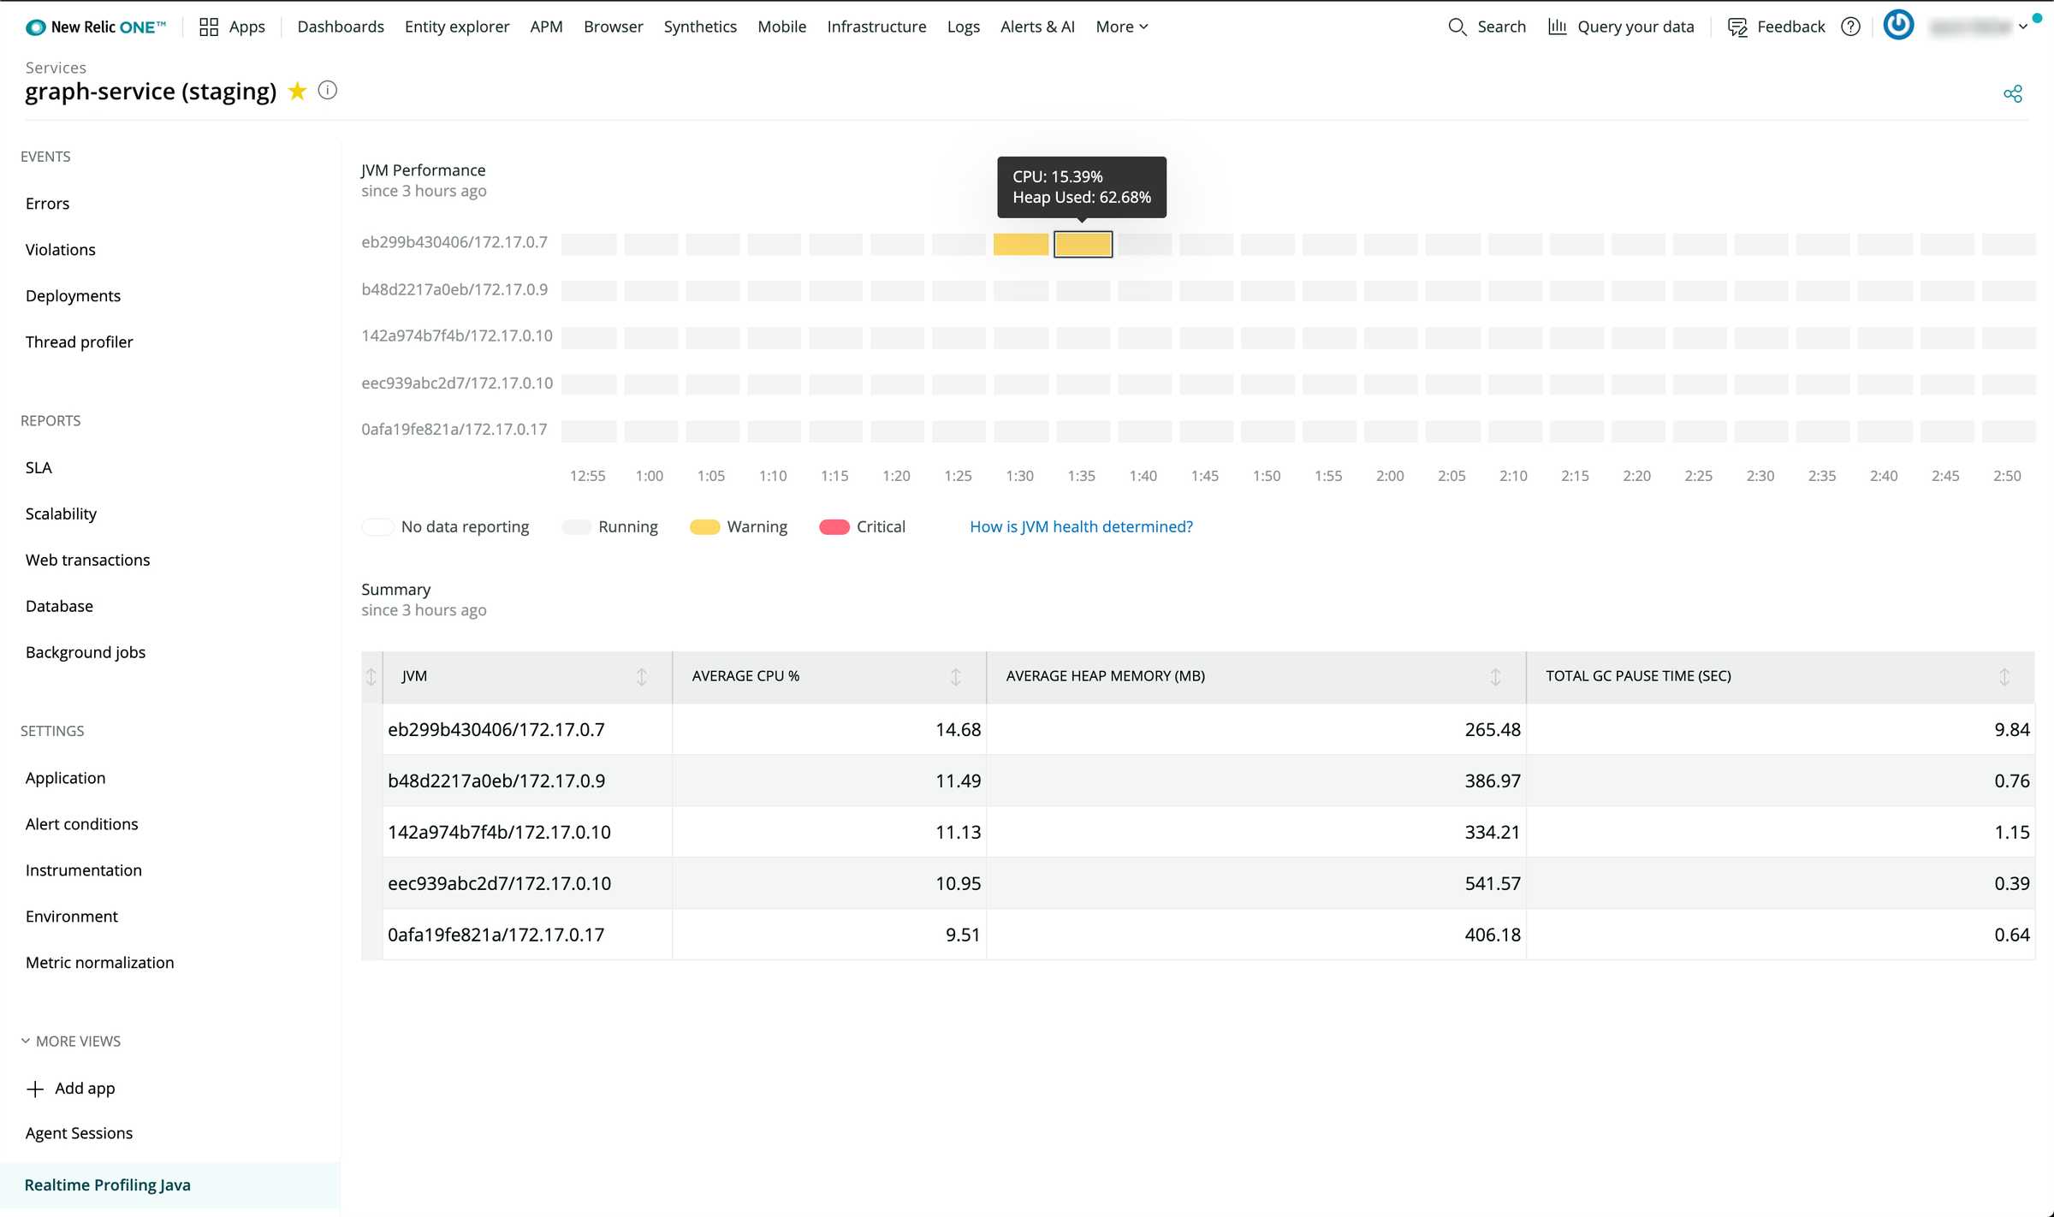Open Infrastructure in the top navigation
Screen dimensions: 2054x1217
pos(876,27)
